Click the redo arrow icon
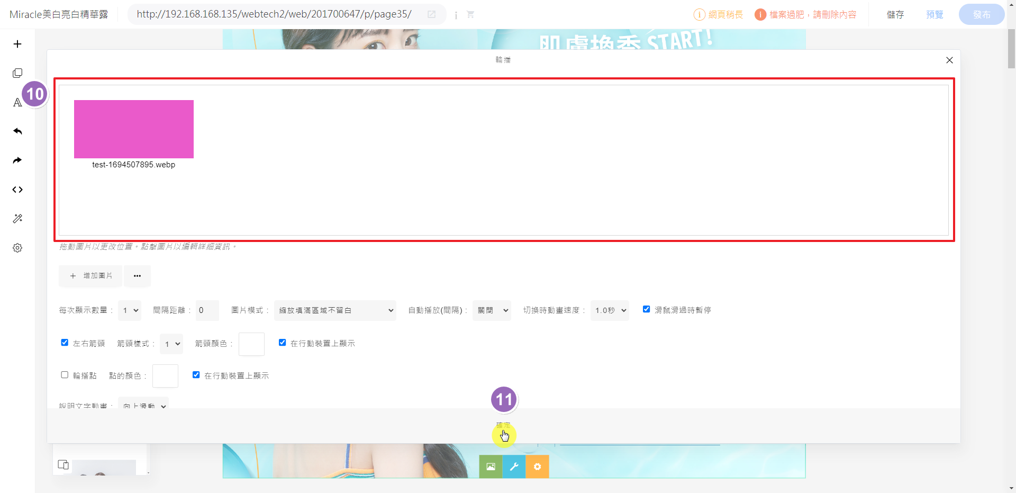 (x=17, y=160)
